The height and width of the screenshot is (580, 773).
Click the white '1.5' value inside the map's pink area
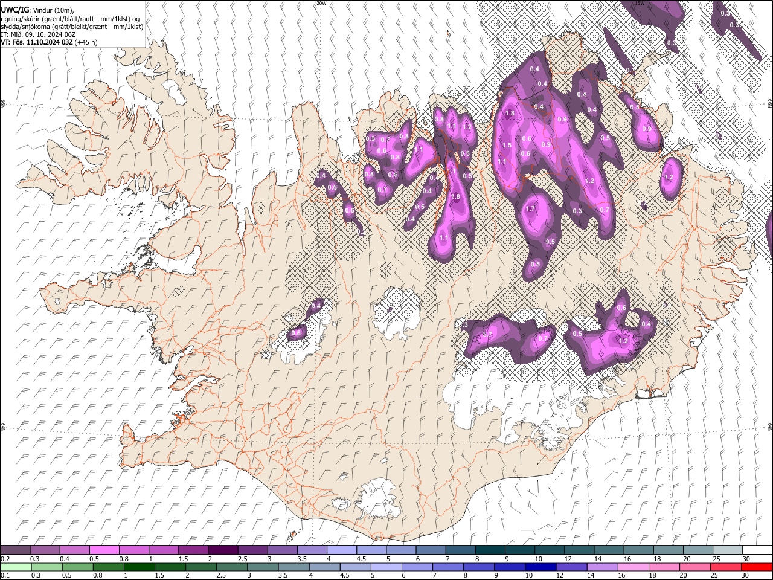[x=507, y=145]
